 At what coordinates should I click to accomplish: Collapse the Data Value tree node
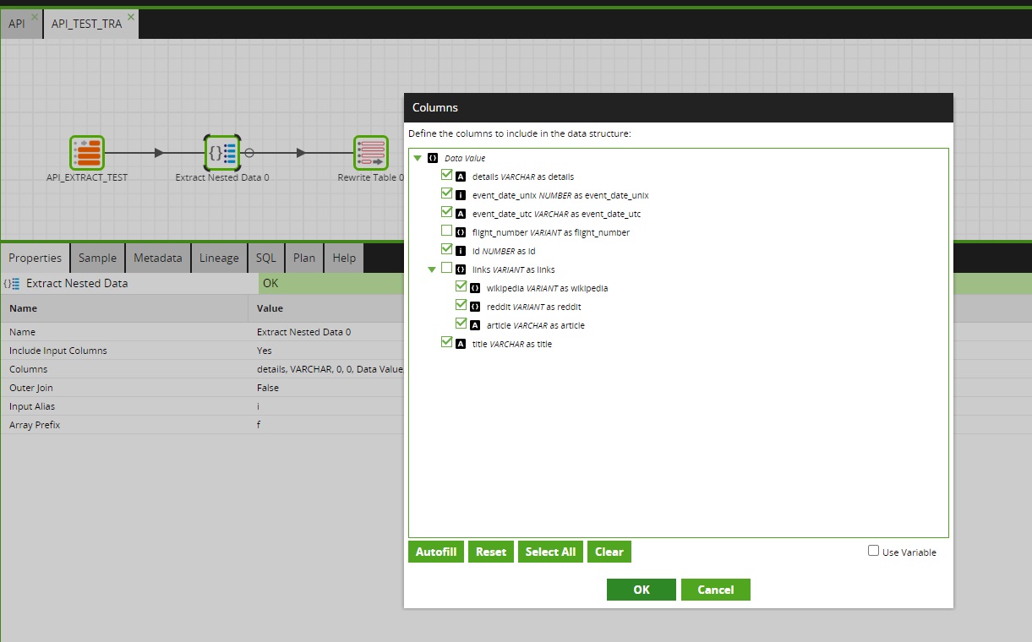click(x=418, y=158)
